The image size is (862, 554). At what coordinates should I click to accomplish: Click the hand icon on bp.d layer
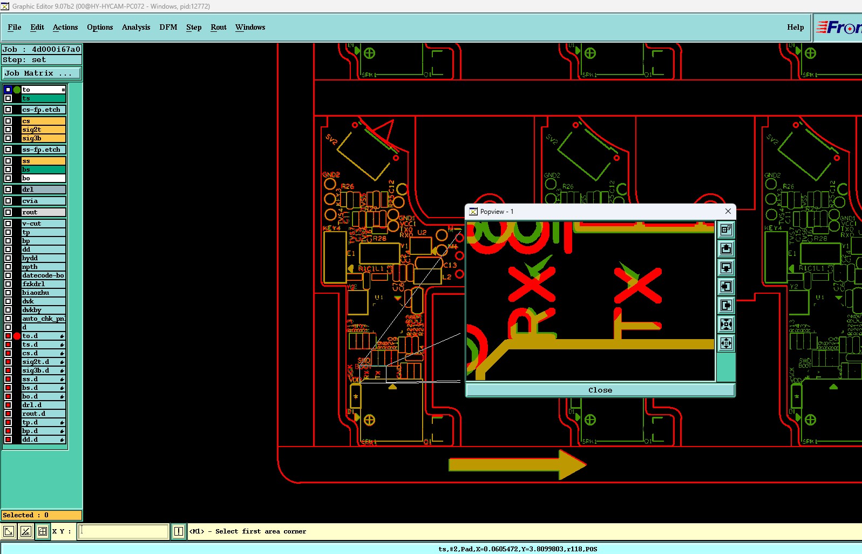pyautogui.click(x=62, y=431)
